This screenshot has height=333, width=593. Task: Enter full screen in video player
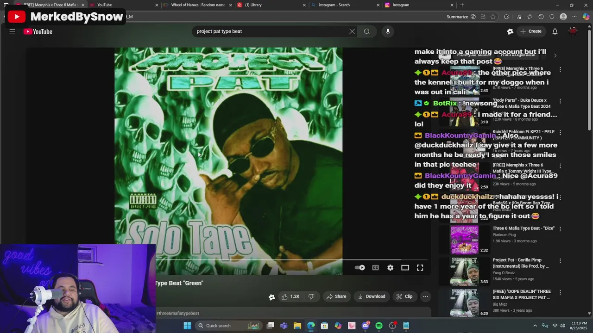pos(420,268)
